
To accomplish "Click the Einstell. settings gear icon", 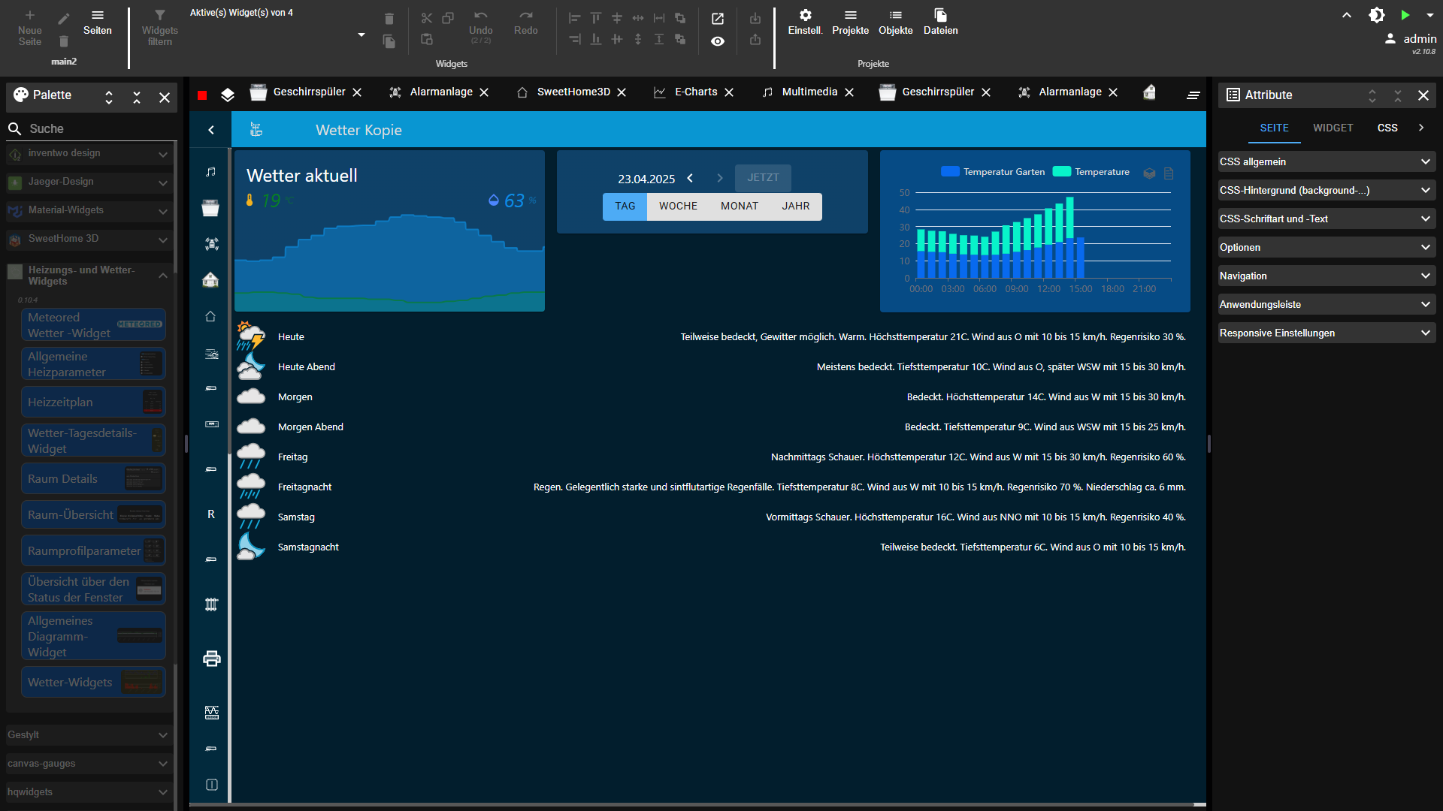I will pyautogui.click(x=805, y=16).
